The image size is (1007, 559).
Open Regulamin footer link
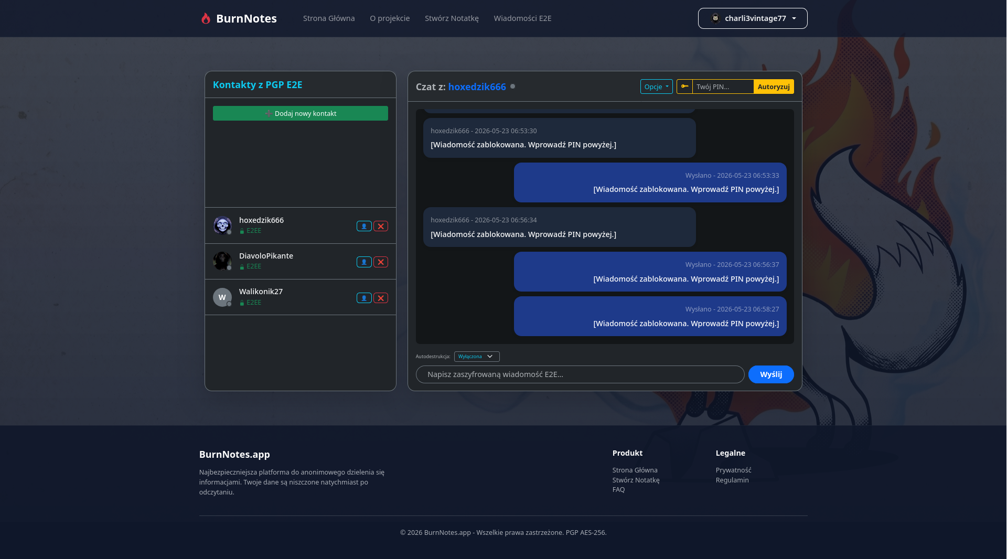click(x=732, y=480)
